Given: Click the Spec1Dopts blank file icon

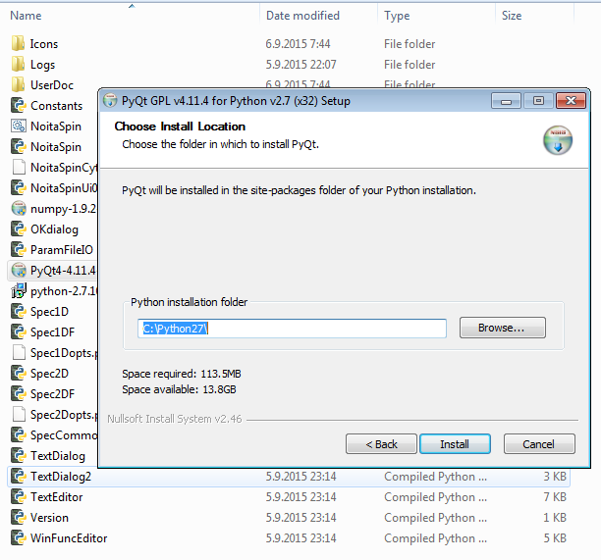Looking at the screenshot, I should [19, 353].
